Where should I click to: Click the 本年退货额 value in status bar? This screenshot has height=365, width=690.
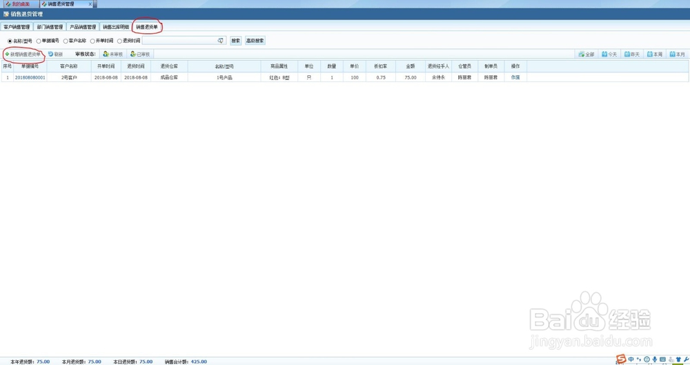[x=43, y=362]
